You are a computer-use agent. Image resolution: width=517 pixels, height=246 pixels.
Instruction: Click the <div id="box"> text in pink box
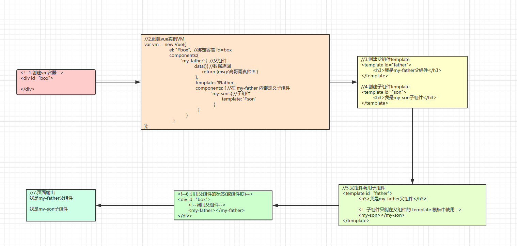click(x=37, y=78)
